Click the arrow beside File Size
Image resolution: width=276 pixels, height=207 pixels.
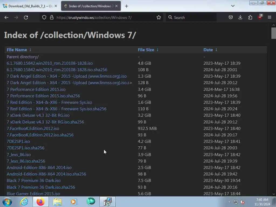click(157, 50)
